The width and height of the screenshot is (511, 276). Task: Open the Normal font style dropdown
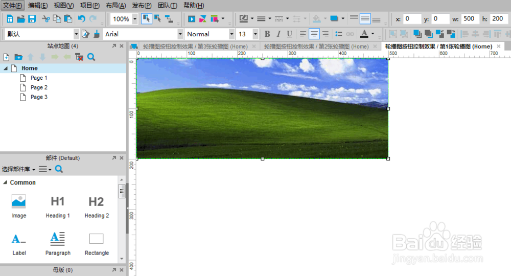coord(231,34)
